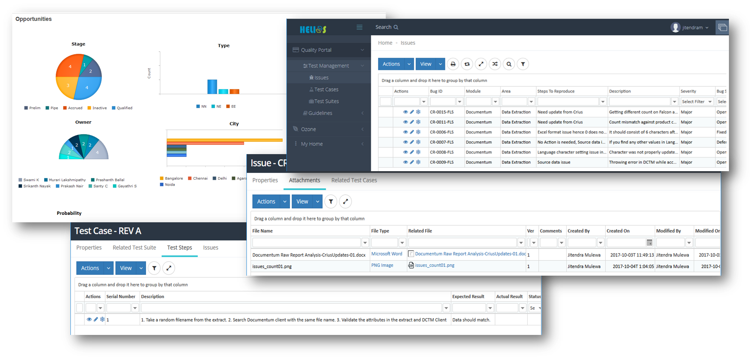
Task: Click the shuffle icon in Issues toolbar
Action: pyautogui.click(x=495, y=64)
